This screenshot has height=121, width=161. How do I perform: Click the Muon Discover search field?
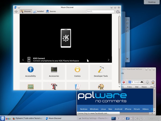click(100, 11)
